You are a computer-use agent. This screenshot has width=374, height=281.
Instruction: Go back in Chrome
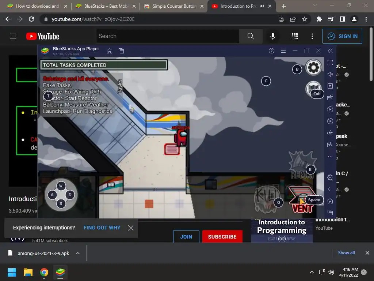[8, 19]
